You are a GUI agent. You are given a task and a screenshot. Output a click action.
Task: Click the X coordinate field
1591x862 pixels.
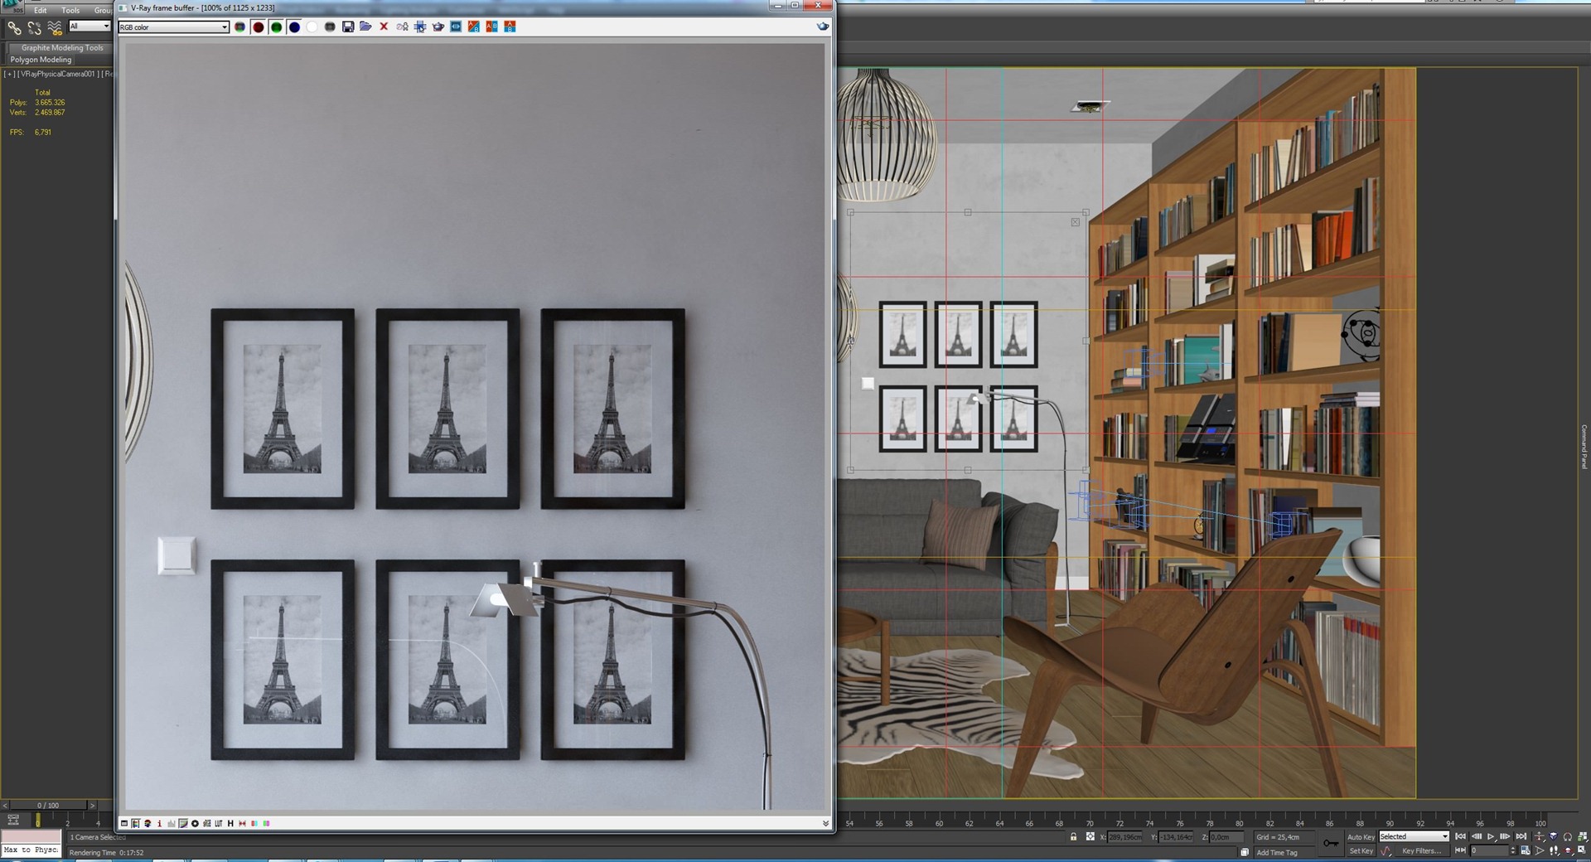click(1124, 837)
